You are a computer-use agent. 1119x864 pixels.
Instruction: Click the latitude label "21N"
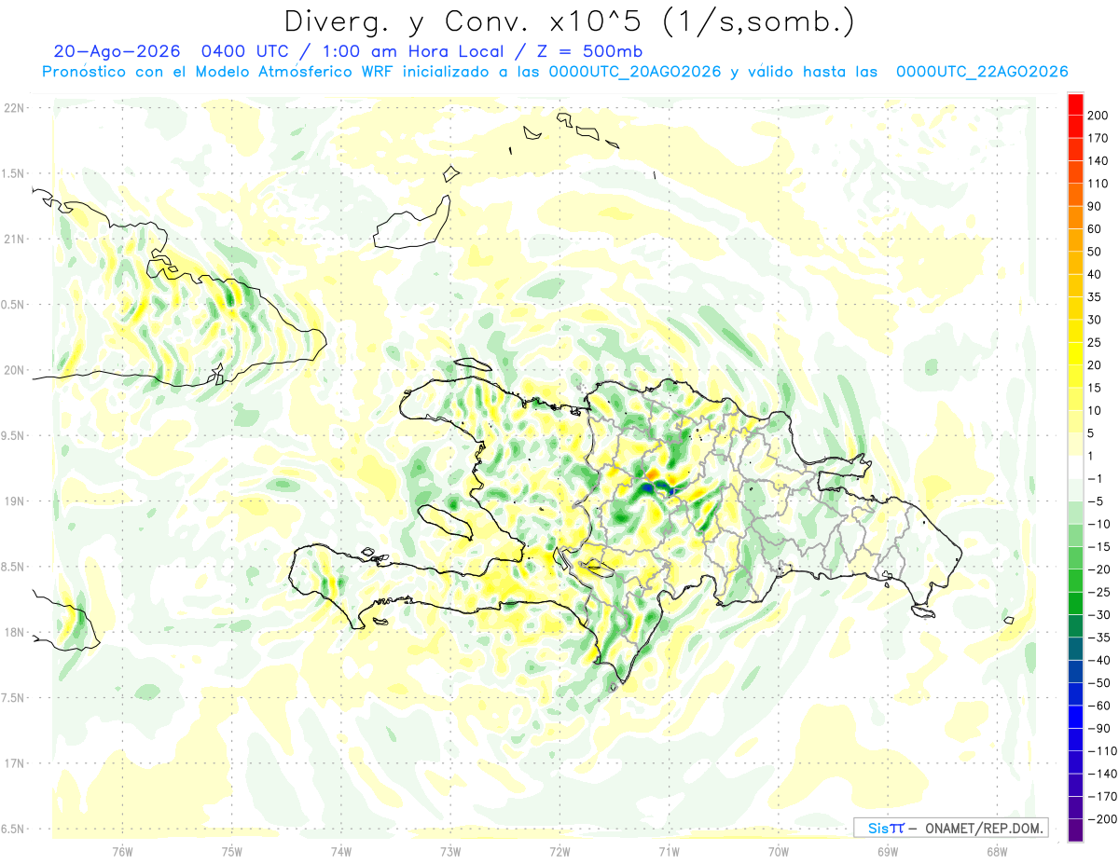tap(12, 240)
